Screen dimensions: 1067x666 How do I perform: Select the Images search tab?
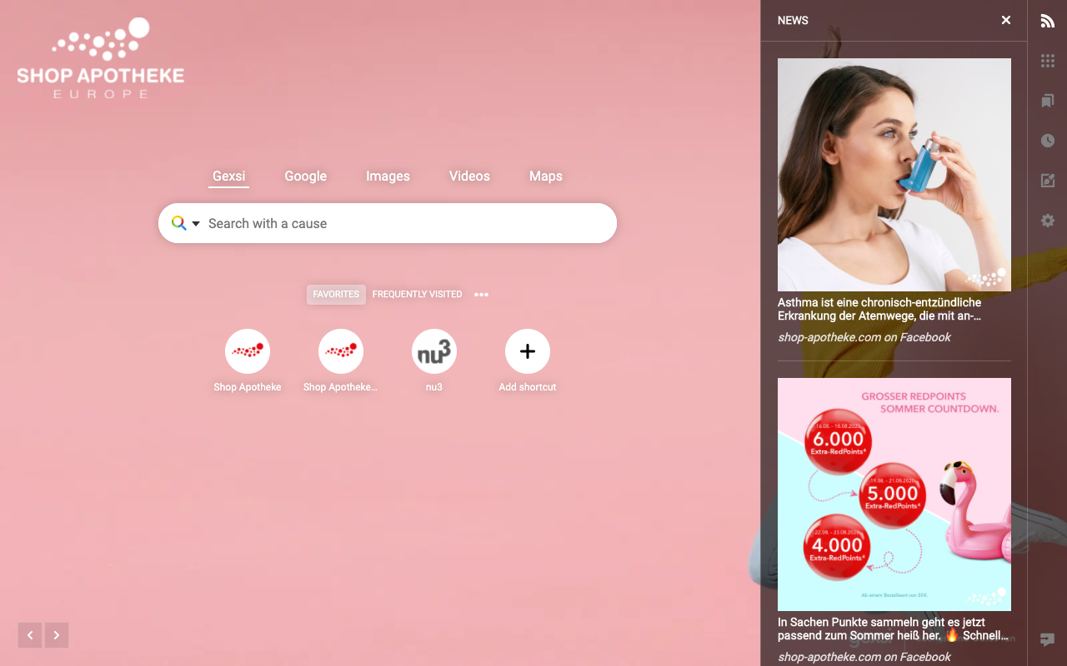pyautogui.click(x=388, y=176)
